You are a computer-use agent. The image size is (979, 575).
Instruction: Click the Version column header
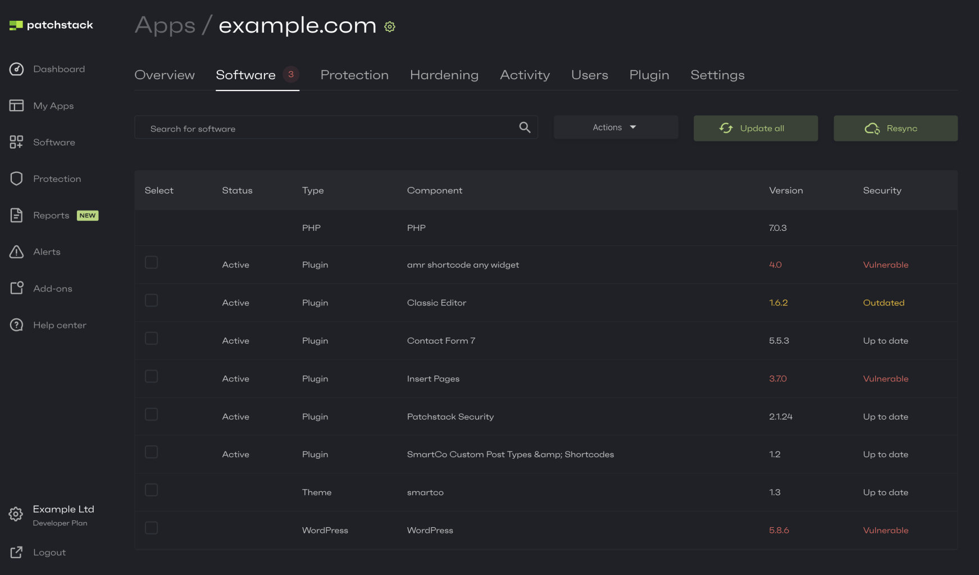[x=786, y=190]
